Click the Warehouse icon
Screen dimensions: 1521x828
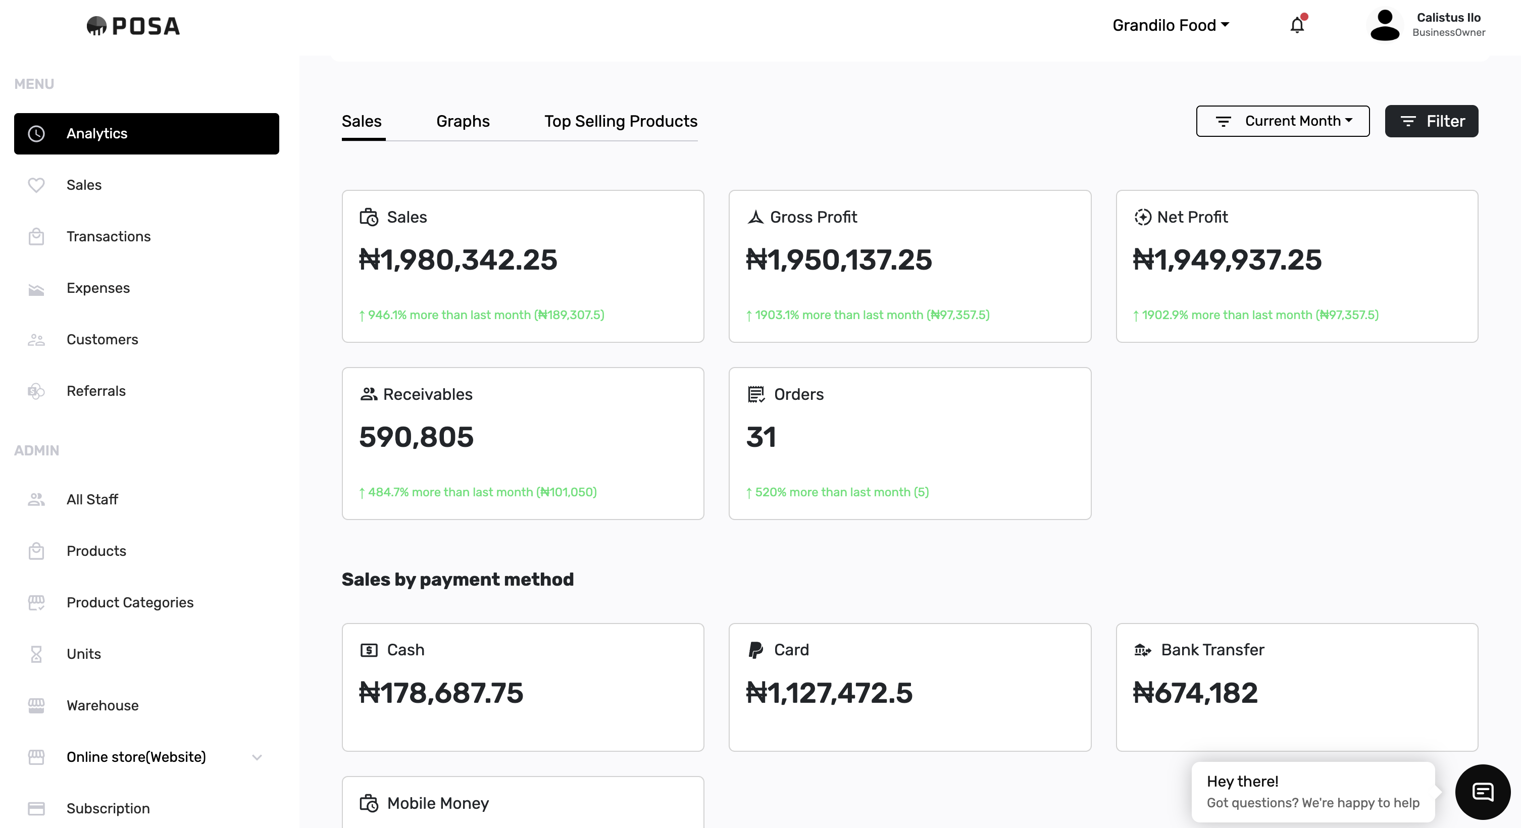click(36, 705)
